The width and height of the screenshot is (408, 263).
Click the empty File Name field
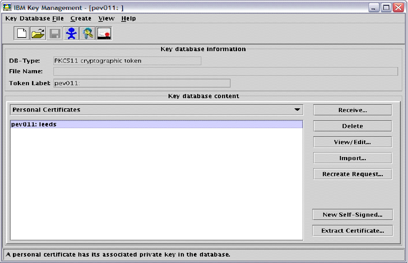pos(225,71)
